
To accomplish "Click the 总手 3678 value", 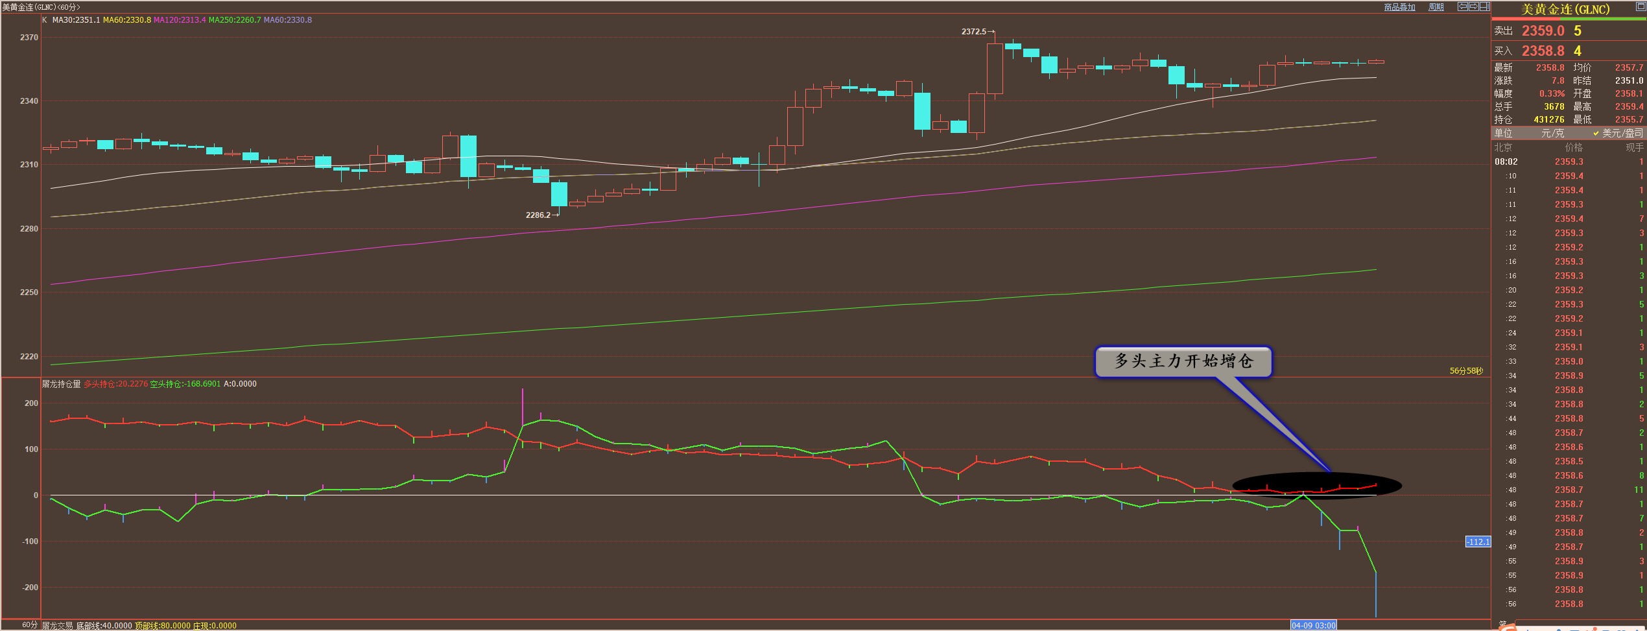I will (x=1554, y=106).
